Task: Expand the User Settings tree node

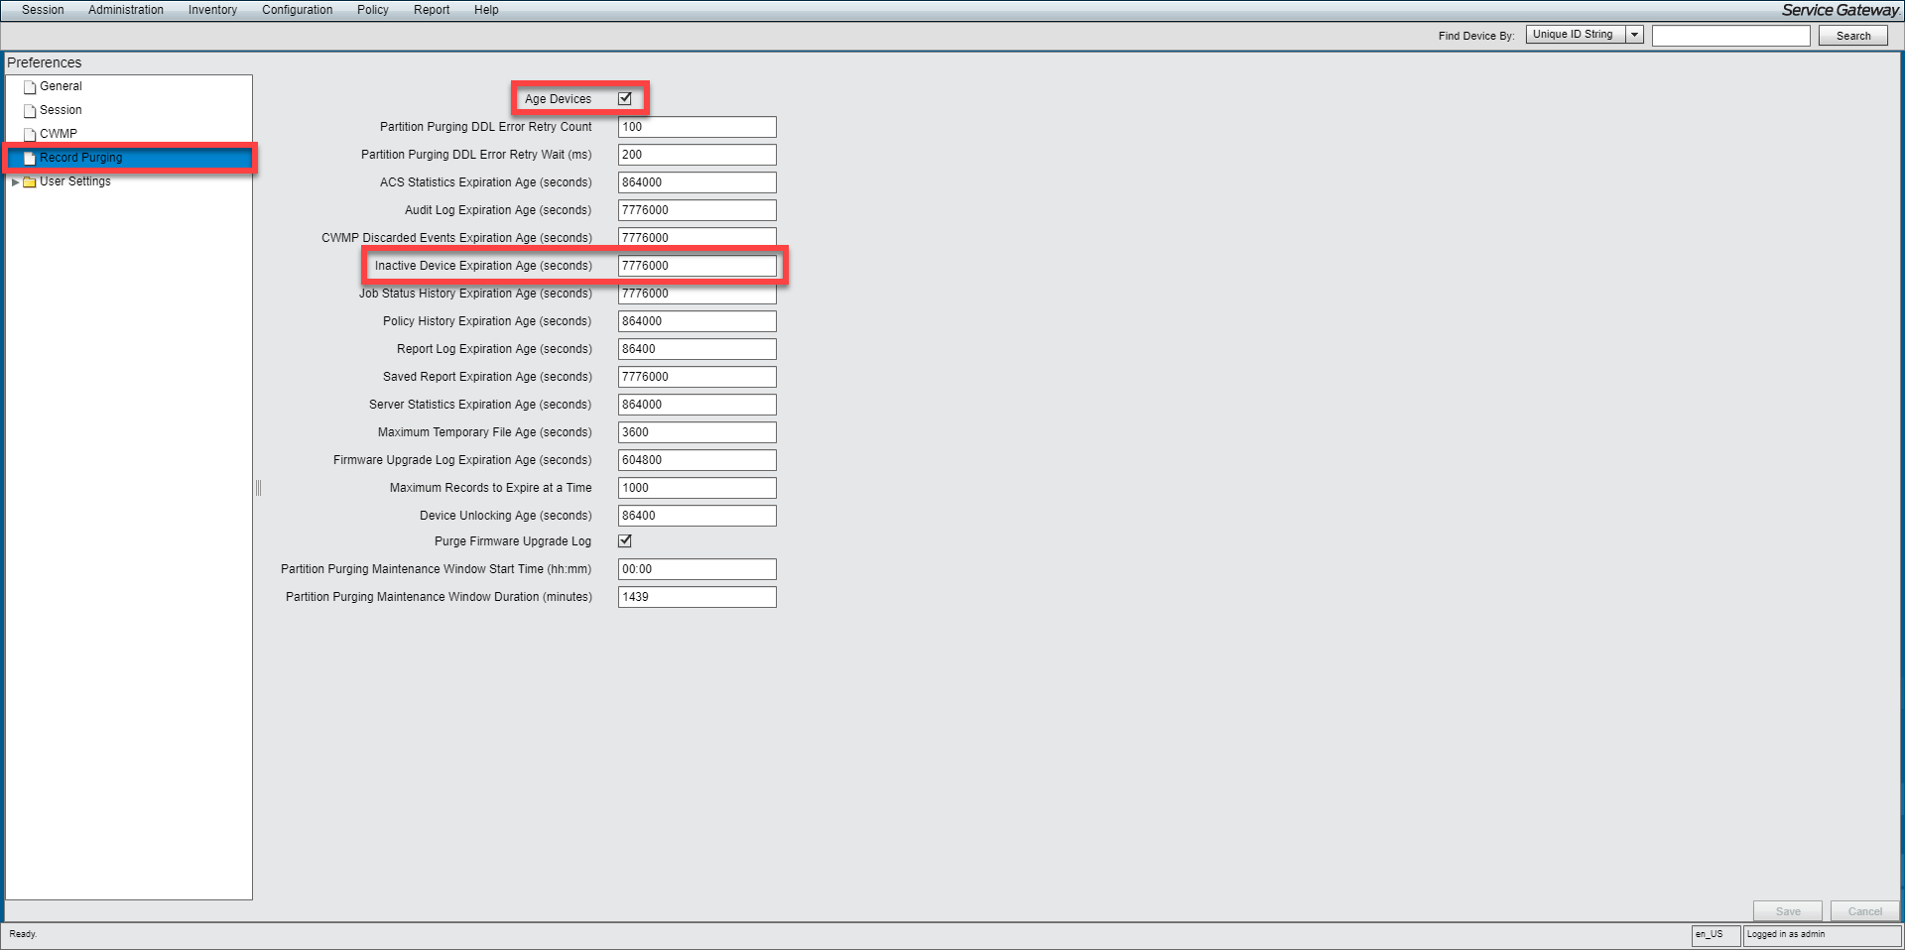Action: [15, 182]
